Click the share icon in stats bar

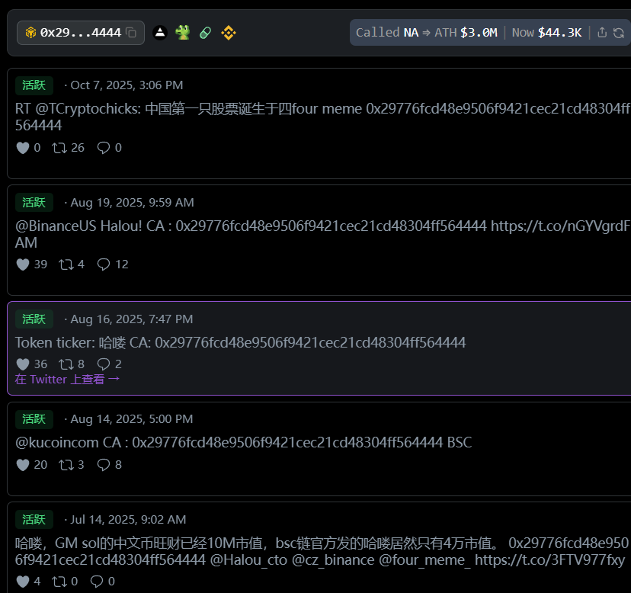click(602, 33)
